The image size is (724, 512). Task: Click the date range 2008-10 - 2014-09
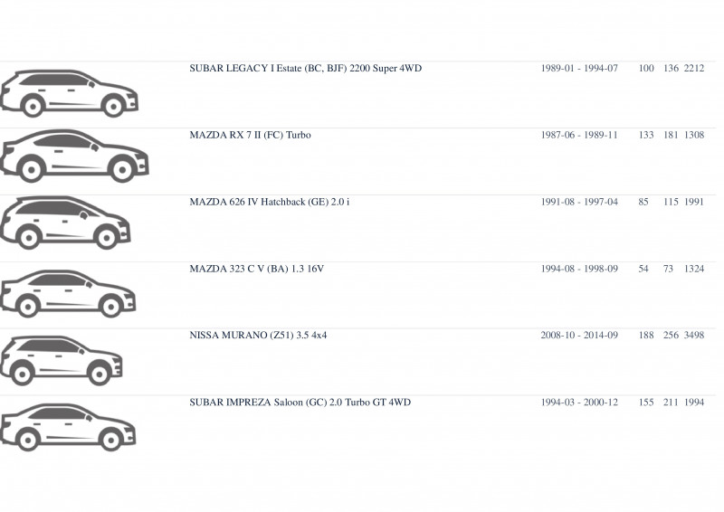[x=579, y=336]
